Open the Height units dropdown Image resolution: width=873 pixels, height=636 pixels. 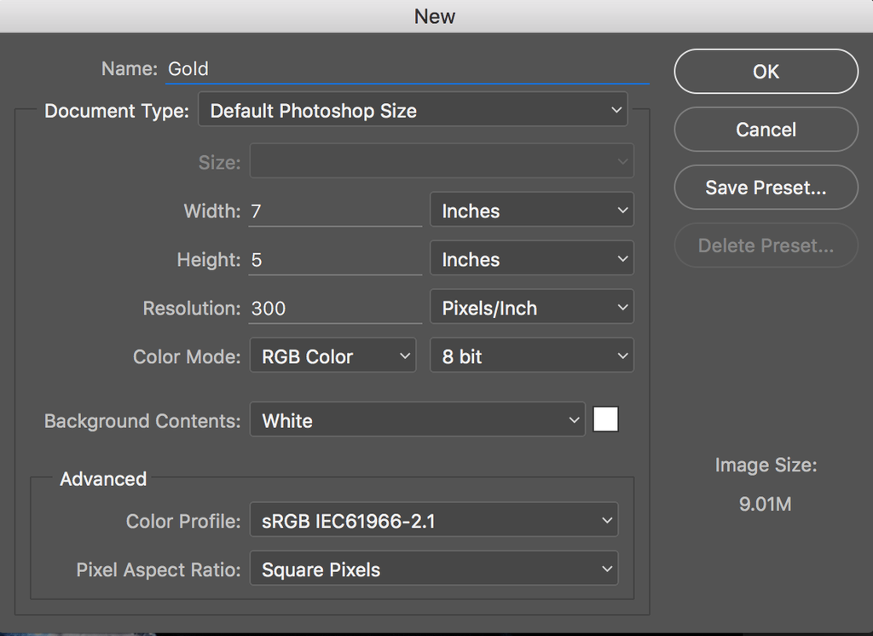coord(531,258)
